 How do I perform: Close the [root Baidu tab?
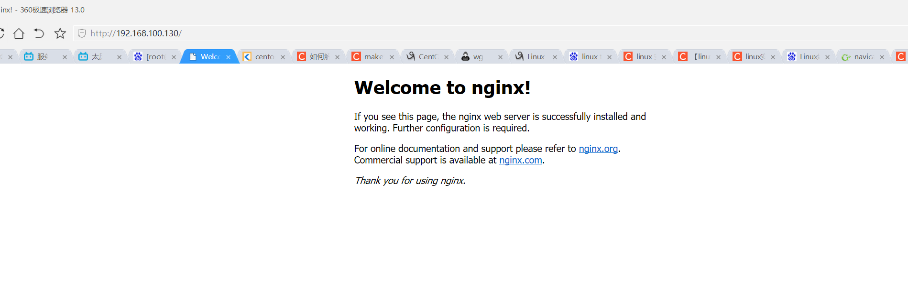point(174,57)
